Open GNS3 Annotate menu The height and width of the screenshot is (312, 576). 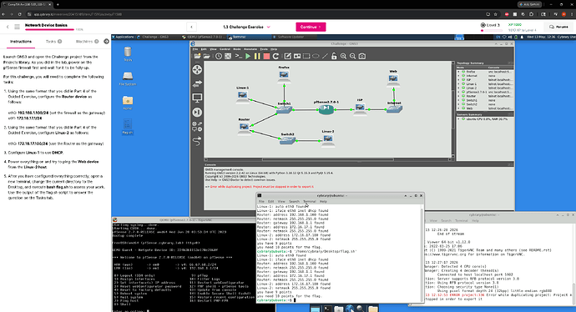250,49
